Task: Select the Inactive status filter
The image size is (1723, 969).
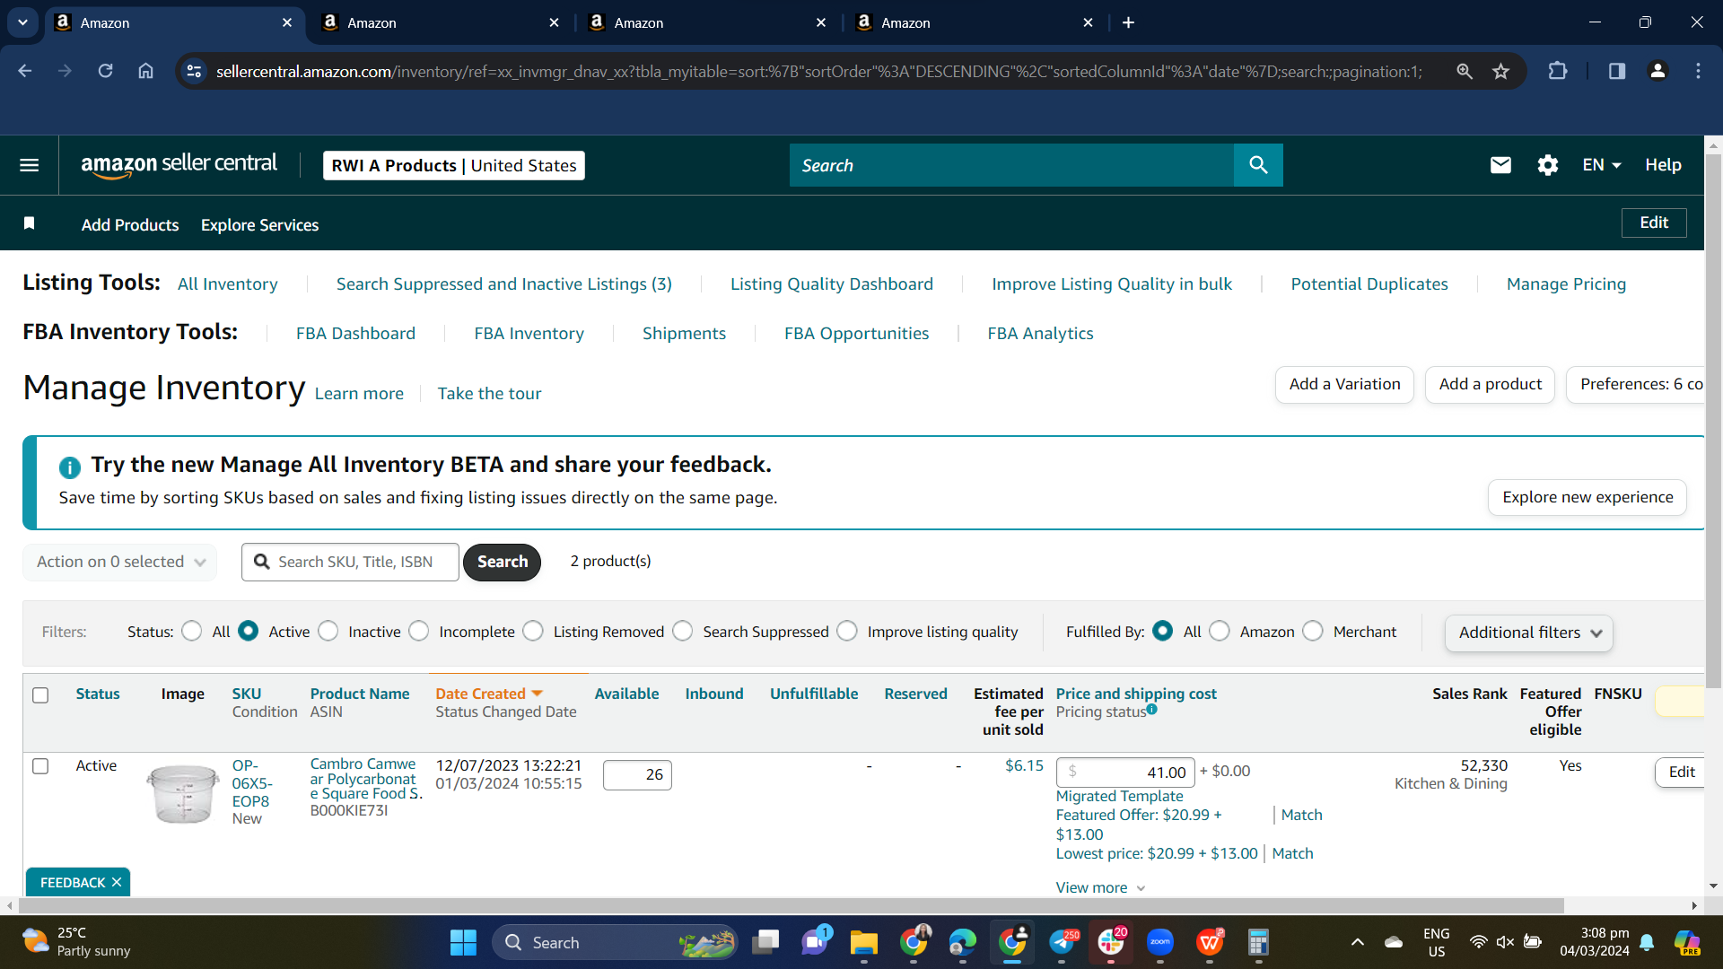Action: pos(328,632)
